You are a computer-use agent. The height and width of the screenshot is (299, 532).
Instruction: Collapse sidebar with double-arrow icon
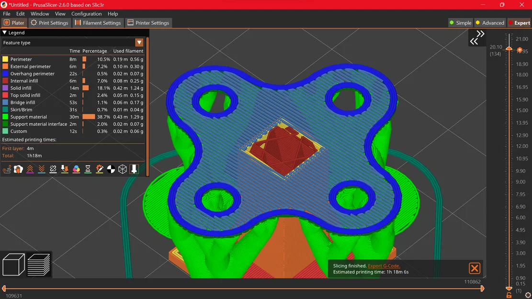(477, 38)
